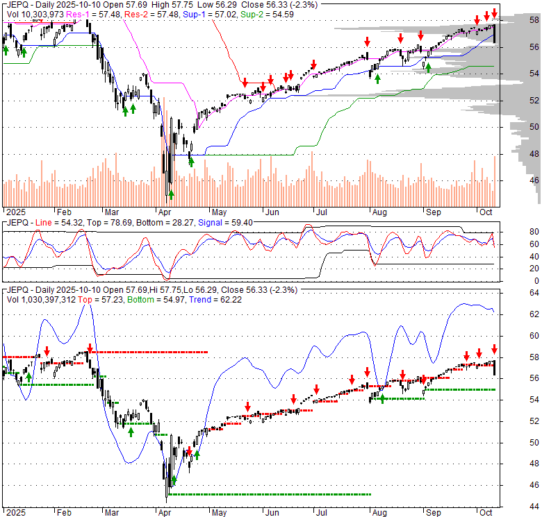Click the 46 price level on top chart scale

[534, 180]
